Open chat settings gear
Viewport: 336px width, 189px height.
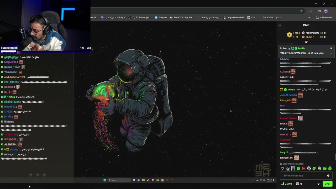click(318, 184)
